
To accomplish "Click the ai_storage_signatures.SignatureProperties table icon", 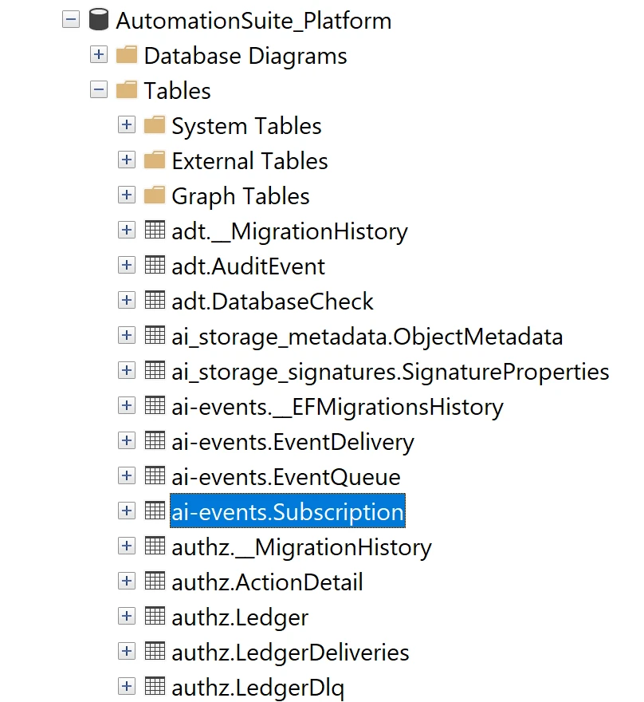I will 155,370.
